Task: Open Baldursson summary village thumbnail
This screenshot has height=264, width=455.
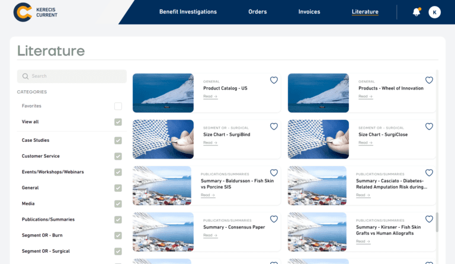Action: 162,186
